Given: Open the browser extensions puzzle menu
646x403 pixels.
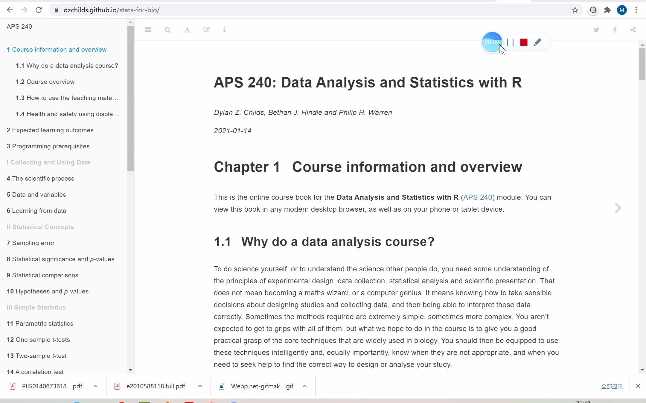Looking at the screenshot, I should [607, 10].
